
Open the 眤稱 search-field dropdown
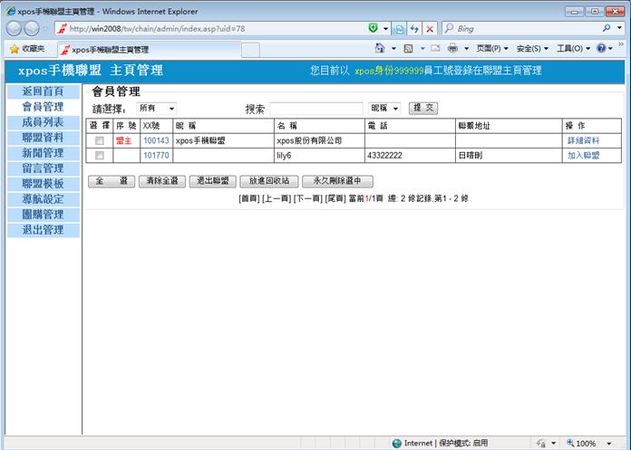384,109
